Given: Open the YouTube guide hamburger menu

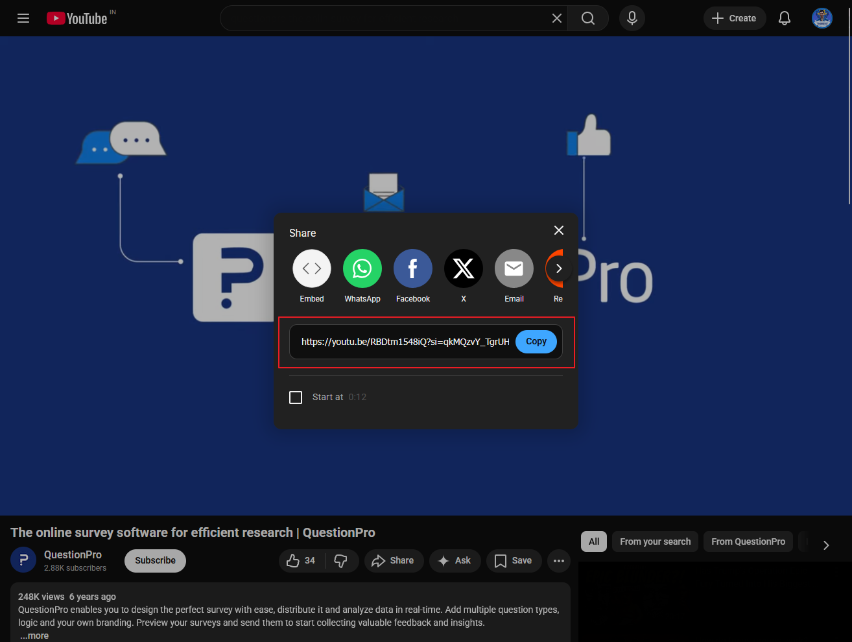Looking at the screenshot, I should click(x=23, y=18).
